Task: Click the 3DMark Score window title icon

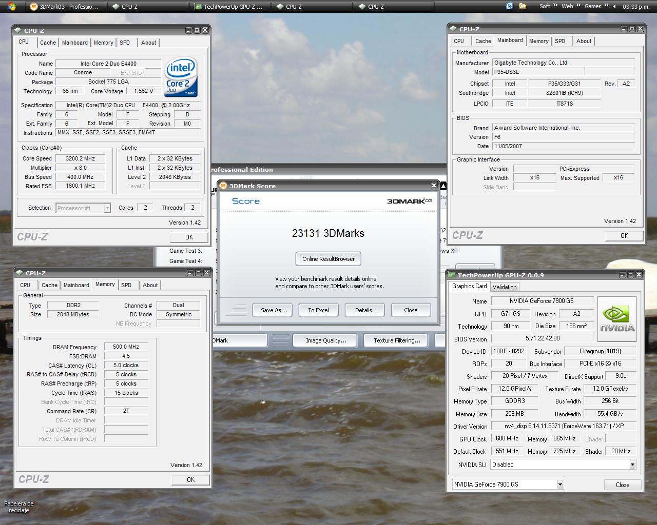Action: point(223,186)
